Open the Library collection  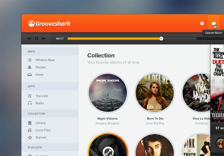pyautogui.click(x=40, y=123)
